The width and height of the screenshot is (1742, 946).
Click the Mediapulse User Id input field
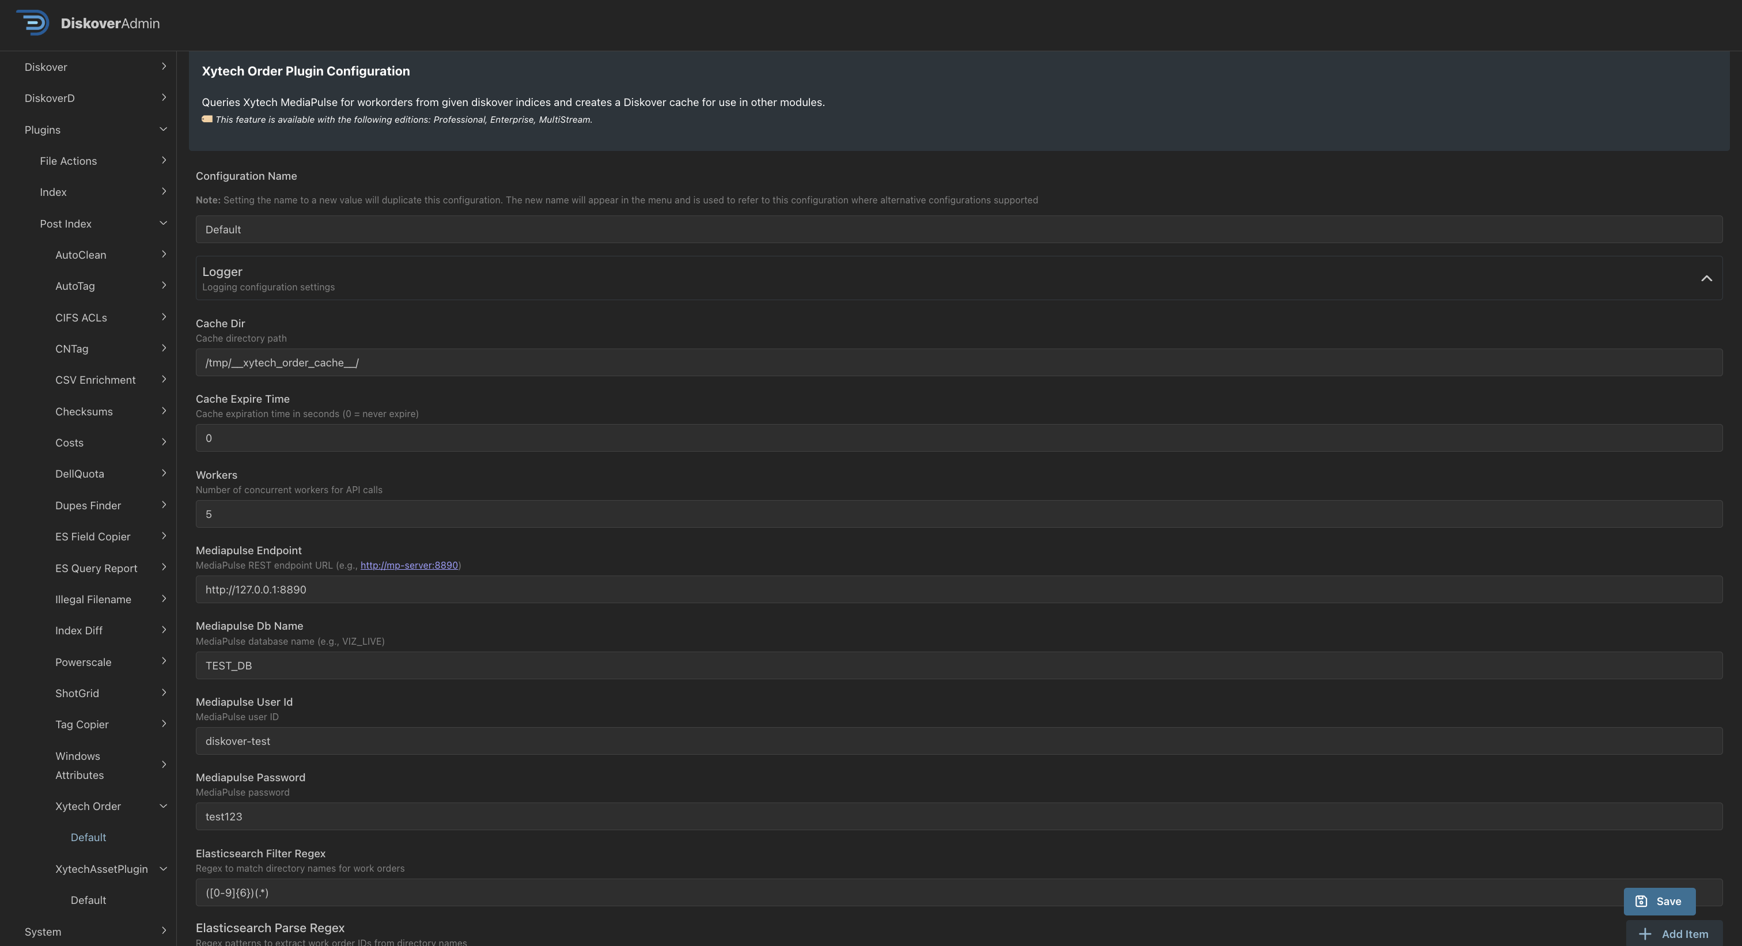[959, 741]
